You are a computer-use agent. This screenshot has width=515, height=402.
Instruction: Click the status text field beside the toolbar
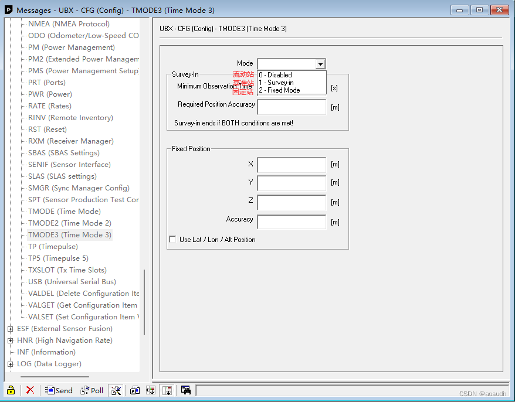click(351, 390)
